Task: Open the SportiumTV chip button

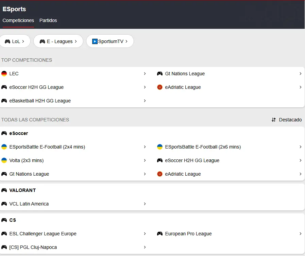Action: (110, 41)
